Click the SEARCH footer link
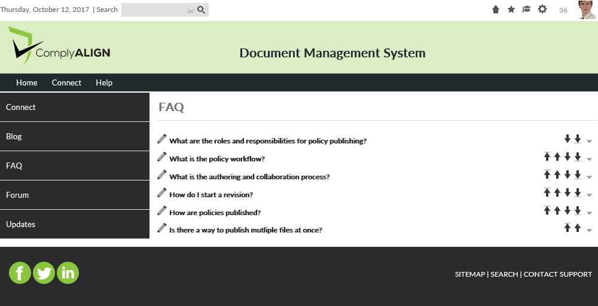This screenshot has width=598, height=306. (504, 274)
